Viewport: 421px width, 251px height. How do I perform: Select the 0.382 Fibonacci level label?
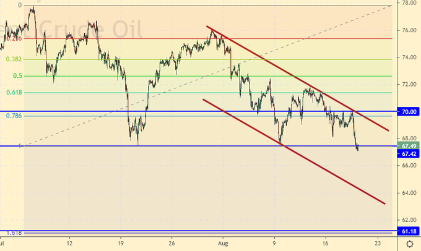point(14,59)
